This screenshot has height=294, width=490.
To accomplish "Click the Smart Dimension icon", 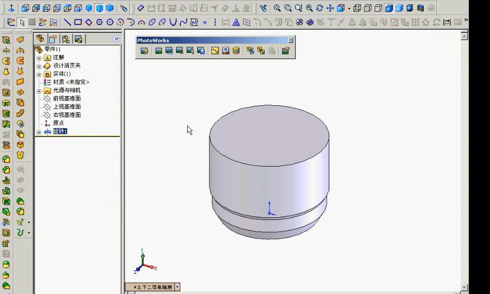I will pyautogui.click(x=141, y=8).
